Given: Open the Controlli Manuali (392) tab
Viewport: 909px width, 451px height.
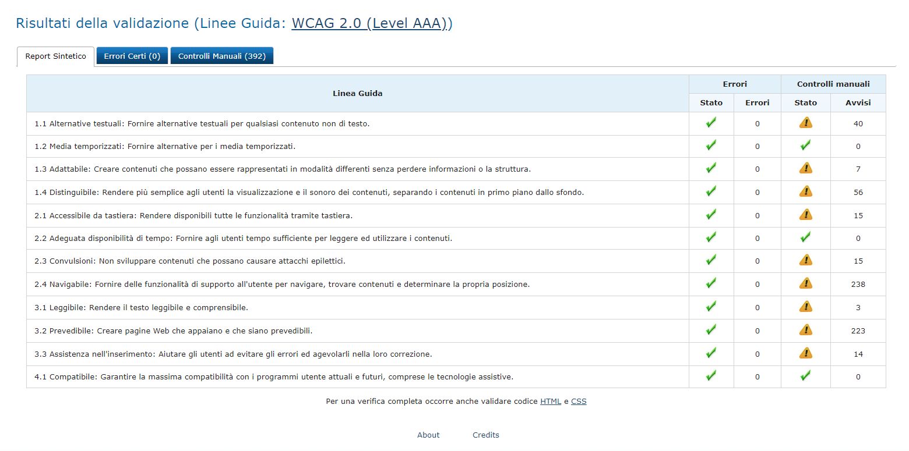Looking at the screenshot, I should tap(221, 56).
